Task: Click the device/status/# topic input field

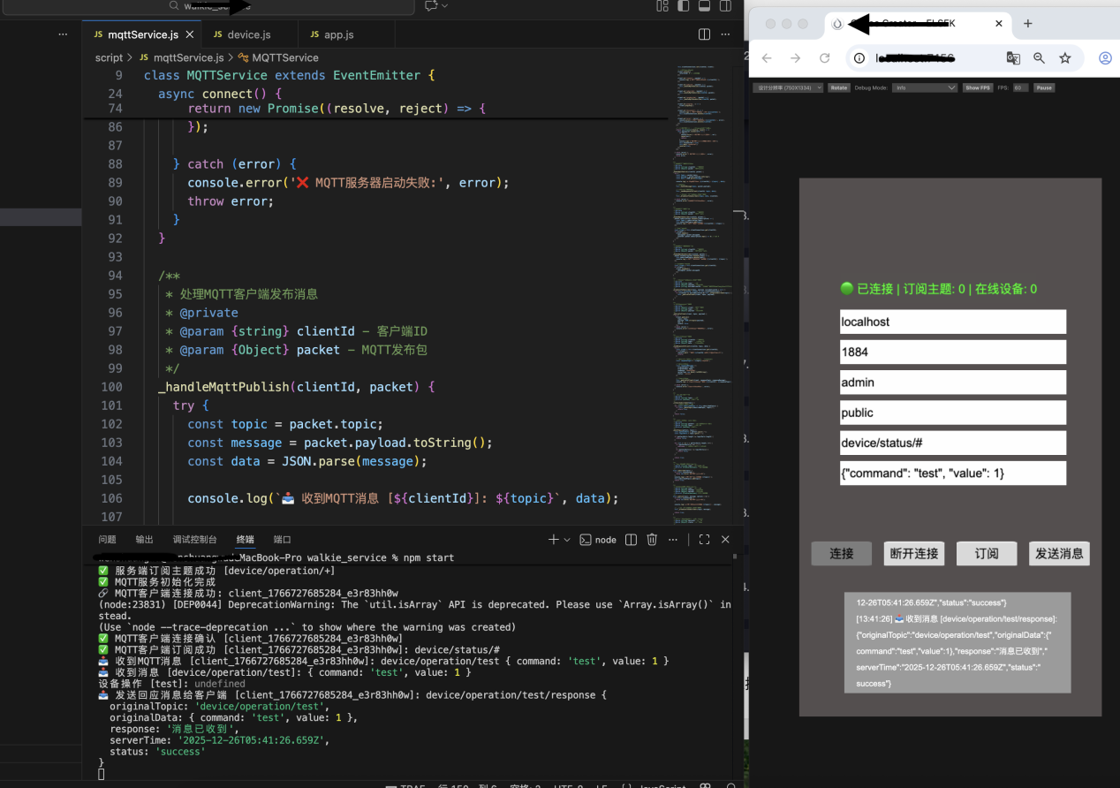Action: [952, 443]
